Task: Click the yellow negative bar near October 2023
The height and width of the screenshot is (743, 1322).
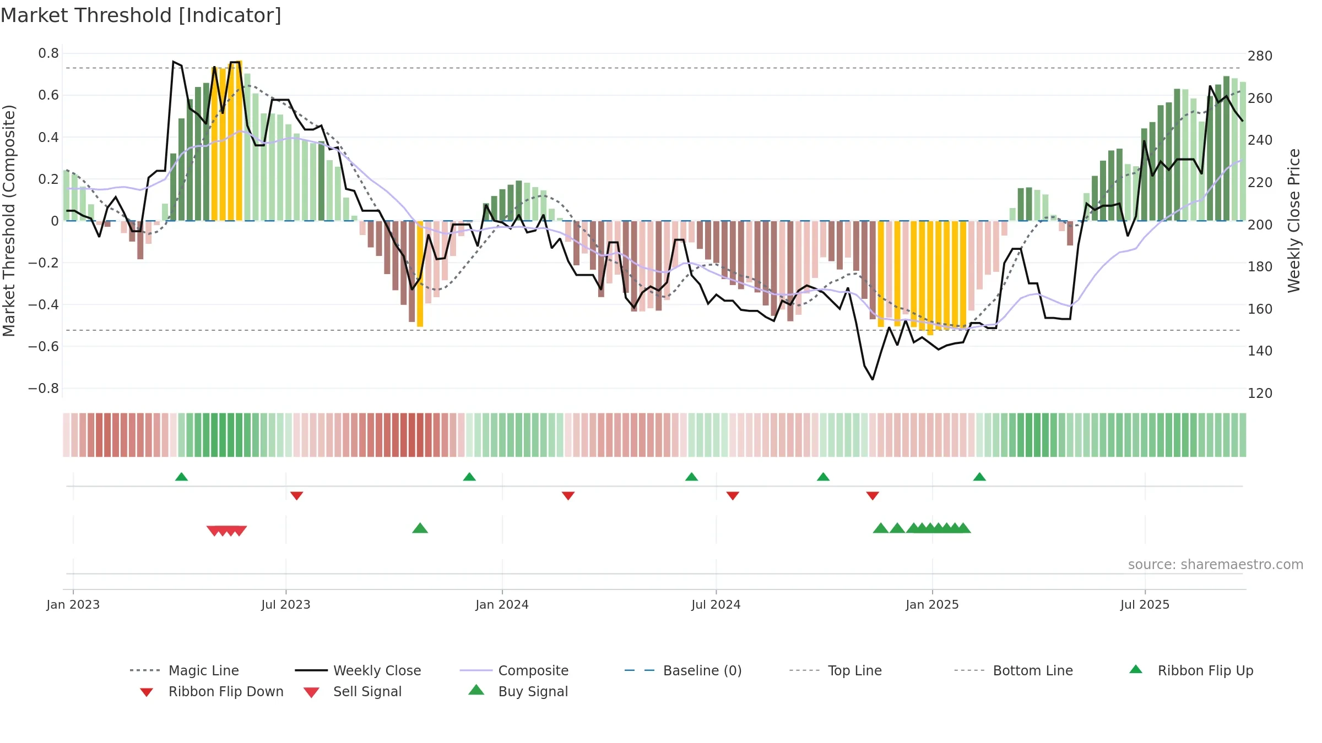Action: (x=420, y=274)
